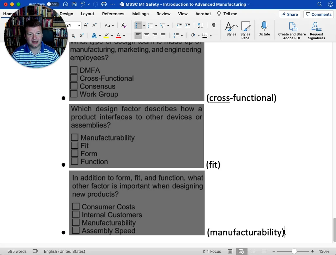Switch to Print Layout view
Screen dimensions: 336x255
pos(230,252)
